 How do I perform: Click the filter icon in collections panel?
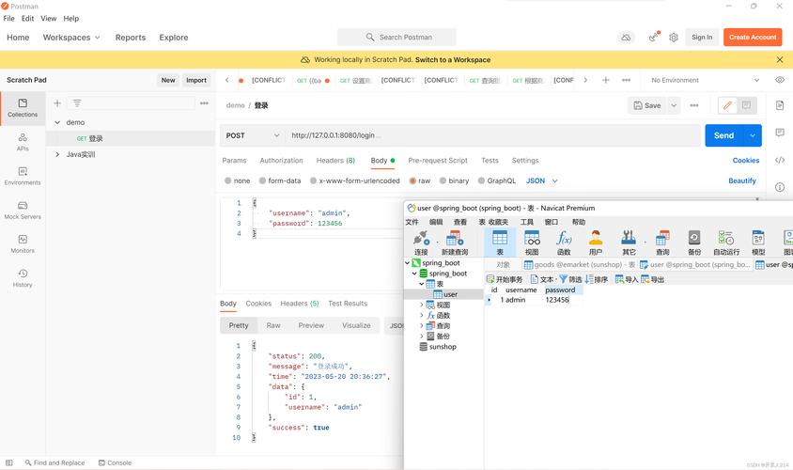tap(77, 103)
